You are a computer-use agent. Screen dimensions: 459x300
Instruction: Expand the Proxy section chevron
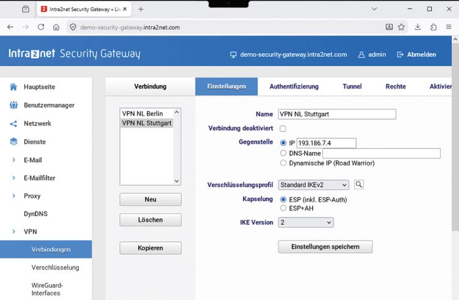tap(13, 196)
